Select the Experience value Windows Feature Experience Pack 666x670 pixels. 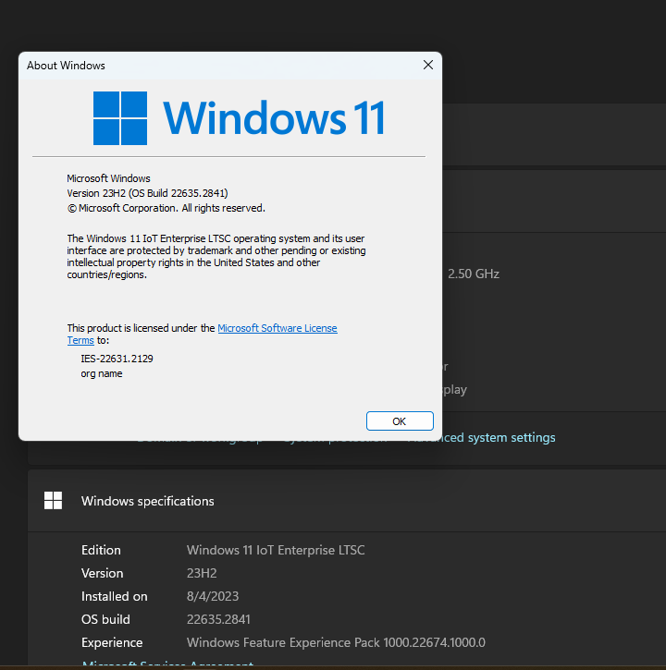point(336,642)
